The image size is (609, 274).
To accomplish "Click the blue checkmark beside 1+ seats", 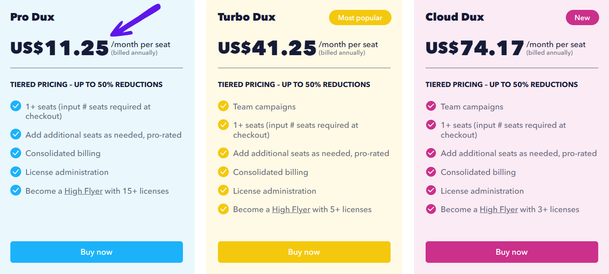I will 15,106.
